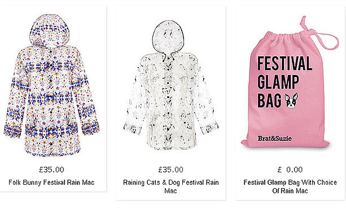This screenshot has height=209, width=346.
Task: Select the £35.00 price under Raining Cats mac
Action: [x=171, y=170]
